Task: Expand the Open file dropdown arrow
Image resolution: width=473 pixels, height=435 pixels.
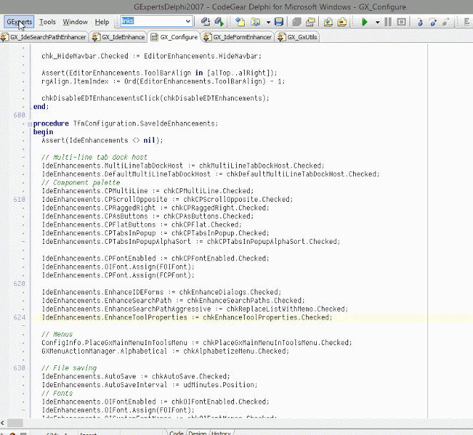Action: pos(268,22)
